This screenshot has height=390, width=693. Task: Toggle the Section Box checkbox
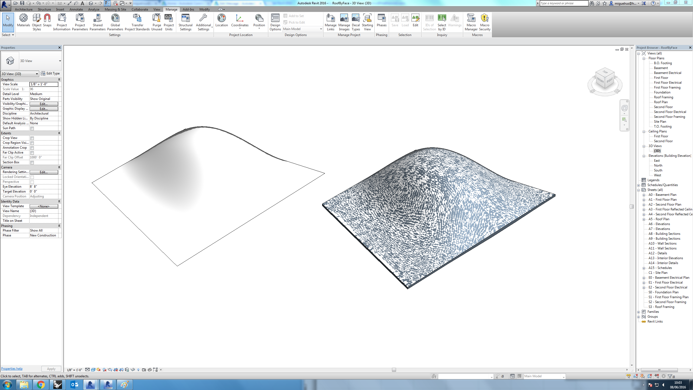32,162
